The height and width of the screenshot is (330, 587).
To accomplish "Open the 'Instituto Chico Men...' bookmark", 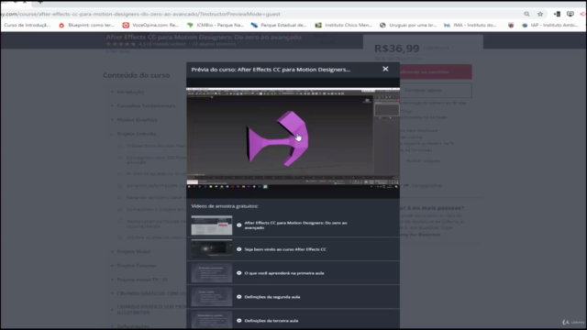I will pyautogui.click(x=344, y=25).
